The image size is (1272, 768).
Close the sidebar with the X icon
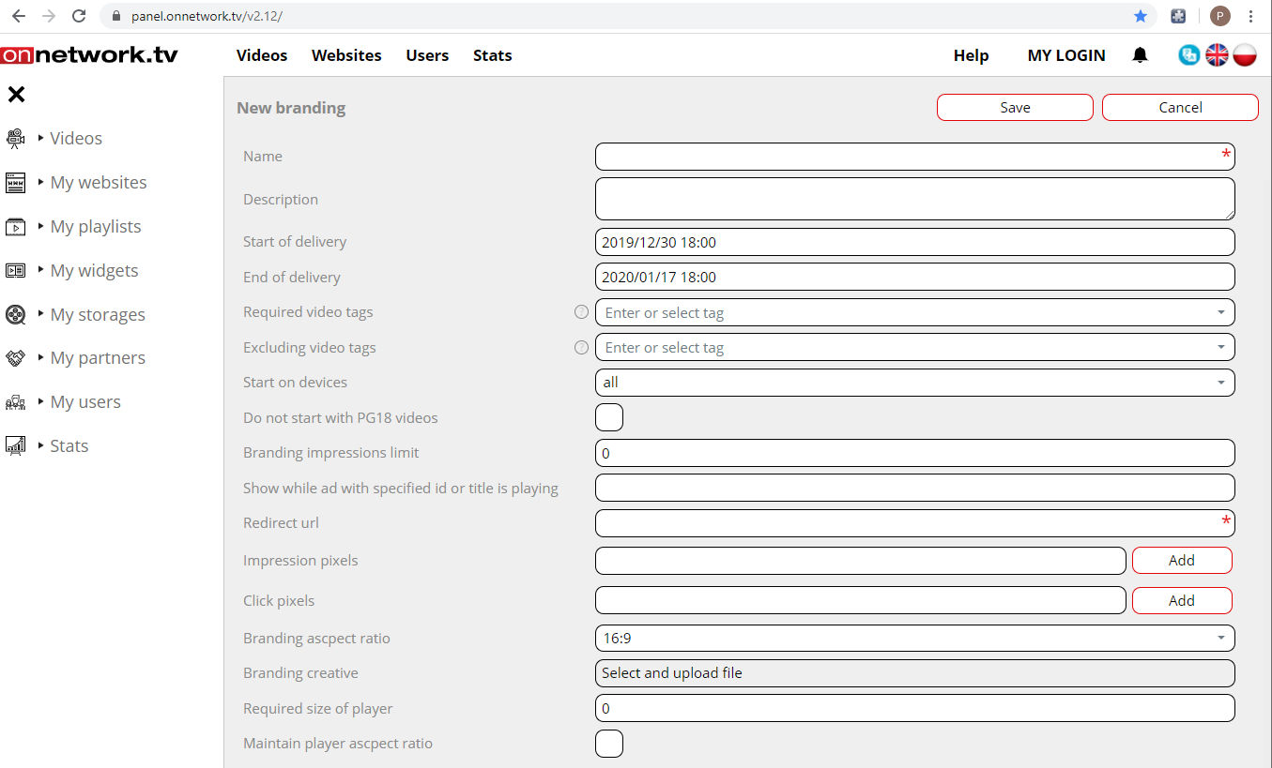coord(16,94)
